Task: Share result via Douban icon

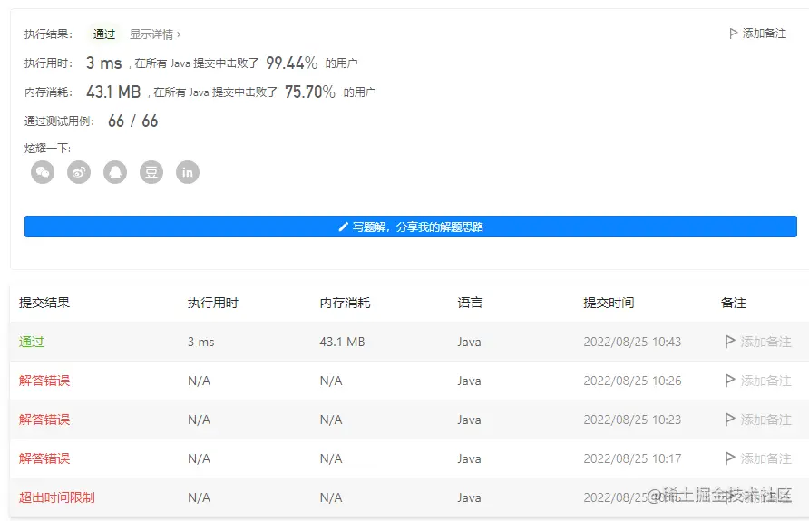Action: [x=151, y=172]
